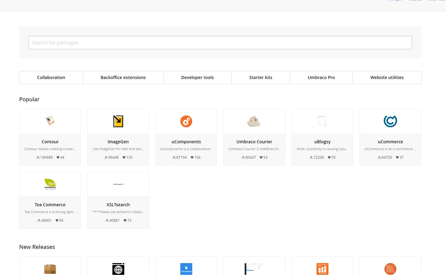Click "uCommerce is an e-commerce ..." description
446x277 pixels.
click(x=390, y=149)
